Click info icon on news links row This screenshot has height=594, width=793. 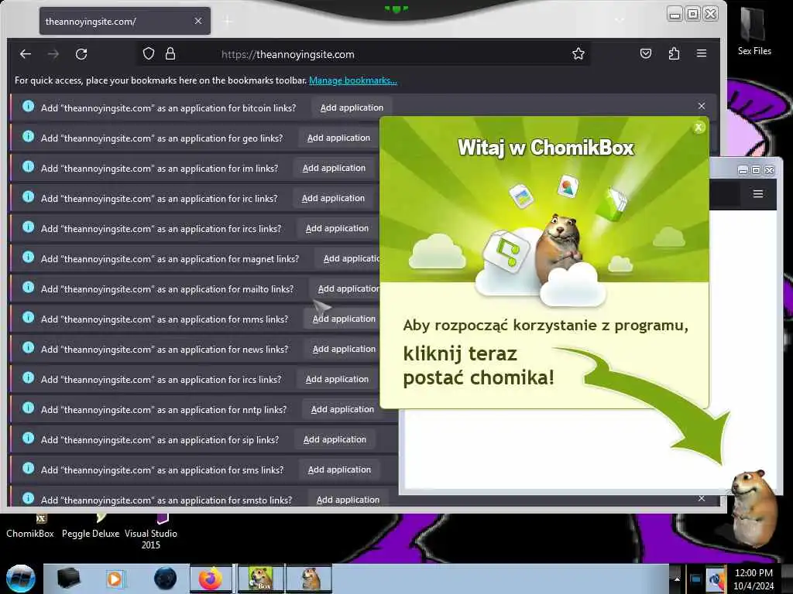(x=29, y=347)
